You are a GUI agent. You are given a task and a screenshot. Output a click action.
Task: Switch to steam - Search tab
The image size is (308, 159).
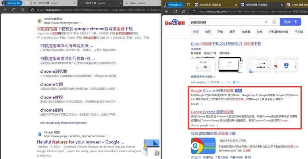point(142,3)
